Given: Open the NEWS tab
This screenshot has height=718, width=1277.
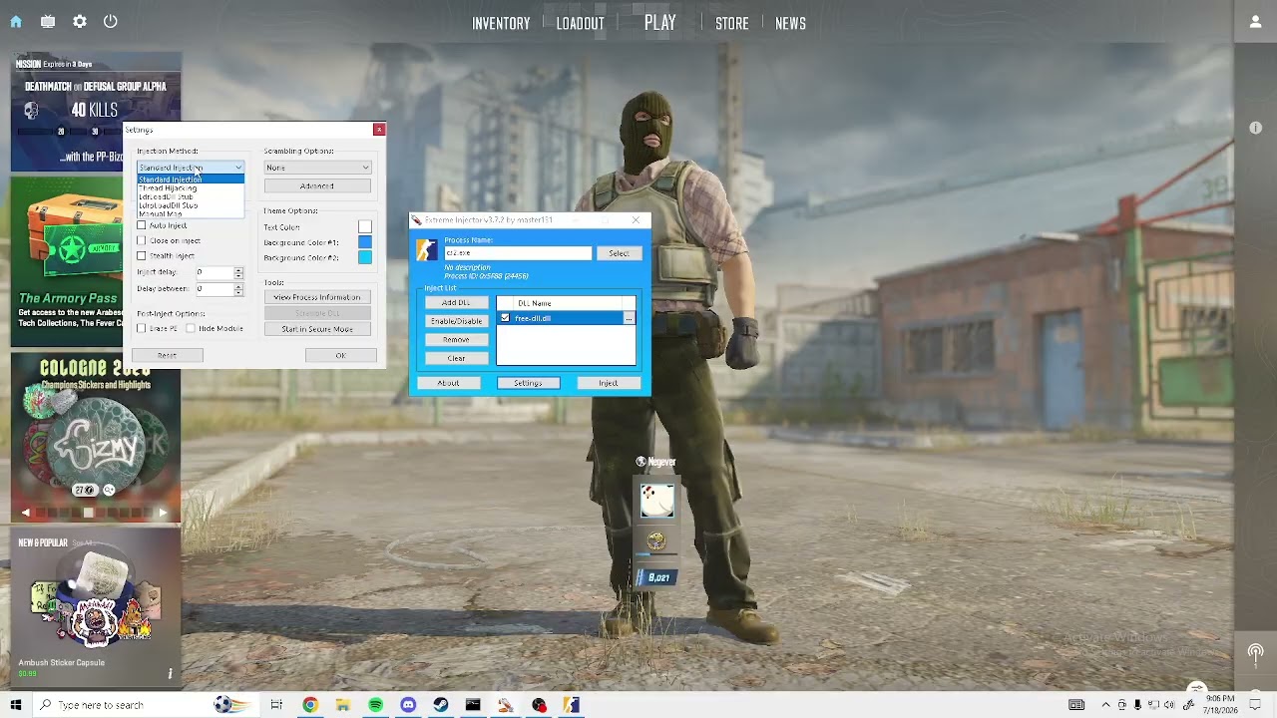Looking at the screenshot, I should (790, 23).
